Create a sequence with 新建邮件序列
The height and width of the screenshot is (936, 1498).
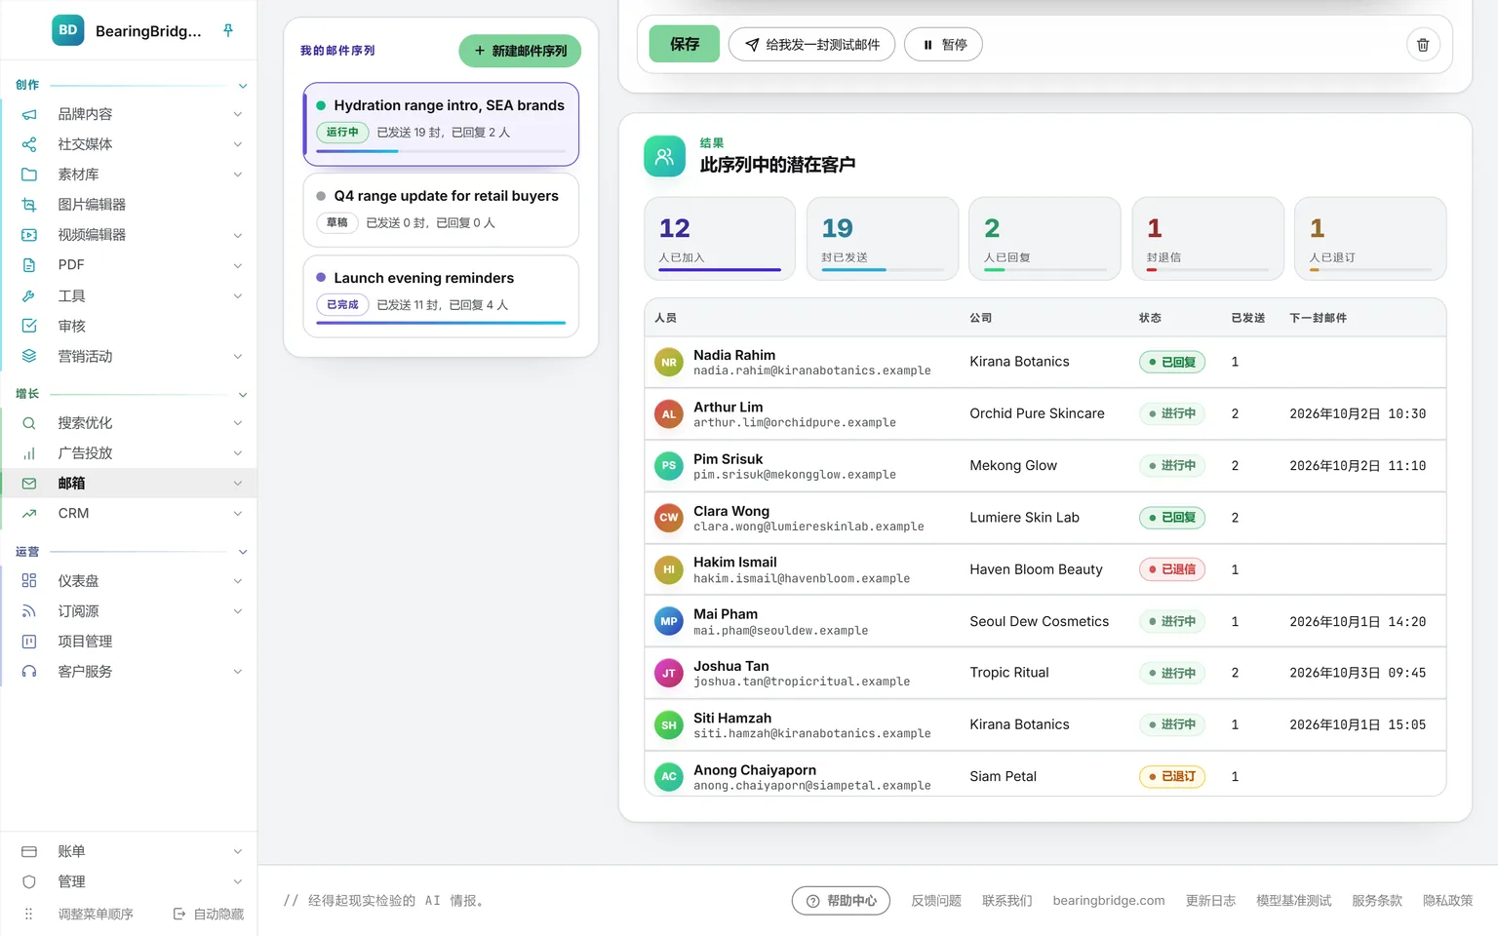coord(520,51)
